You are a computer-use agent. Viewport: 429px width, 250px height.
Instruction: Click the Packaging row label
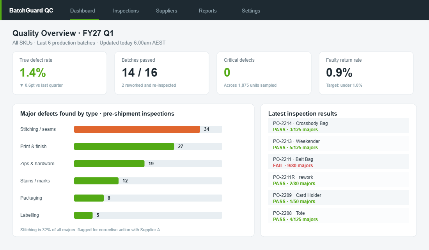[31, 198]
